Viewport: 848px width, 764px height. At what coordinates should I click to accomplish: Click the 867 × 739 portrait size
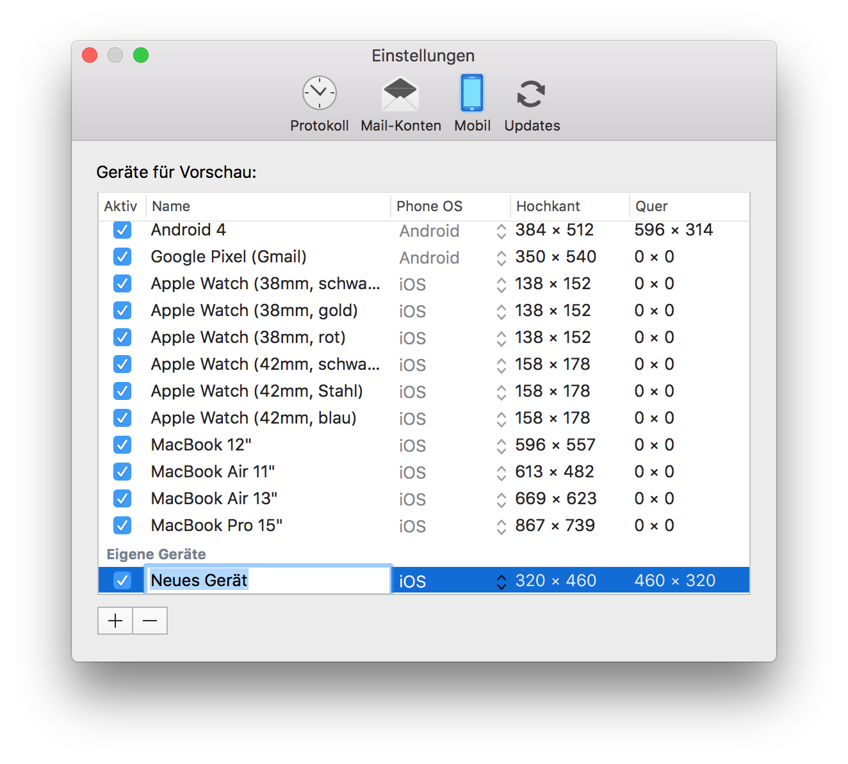[555, 525]
